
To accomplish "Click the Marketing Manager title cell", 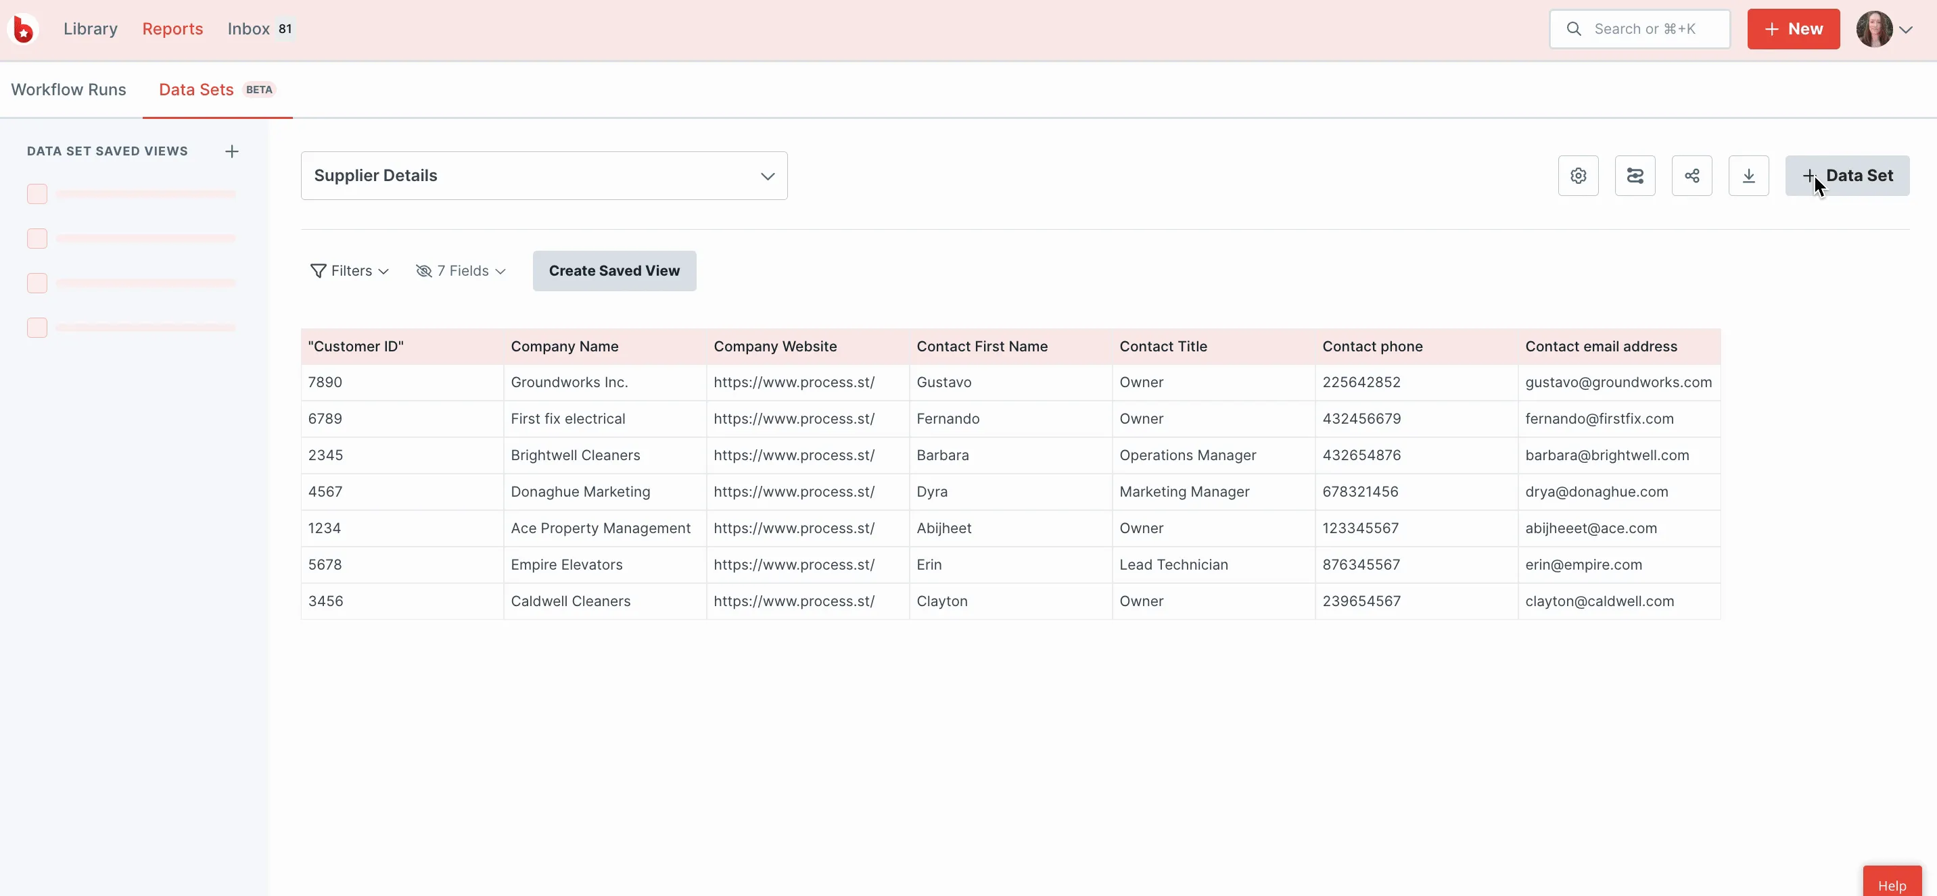I will 1215,493.
